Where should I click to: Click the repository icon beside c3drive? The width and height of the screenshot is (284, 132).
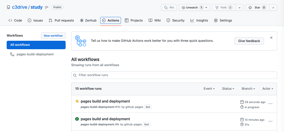(8, 7)
